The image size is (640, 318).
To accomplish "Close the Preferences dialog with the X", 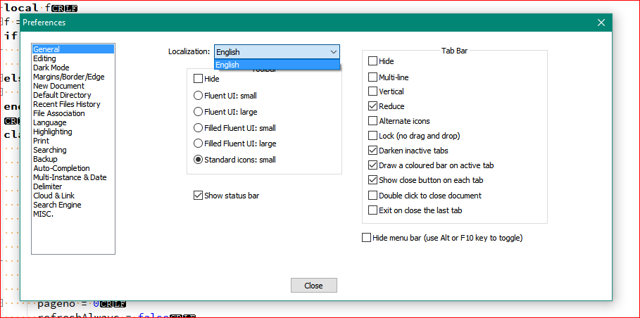I will [601, 23].
